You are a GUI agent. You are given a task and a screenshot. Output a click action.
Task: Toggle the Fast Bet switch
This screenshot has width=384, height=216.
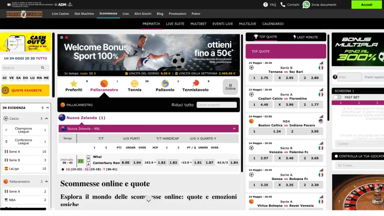click(337, 97)
